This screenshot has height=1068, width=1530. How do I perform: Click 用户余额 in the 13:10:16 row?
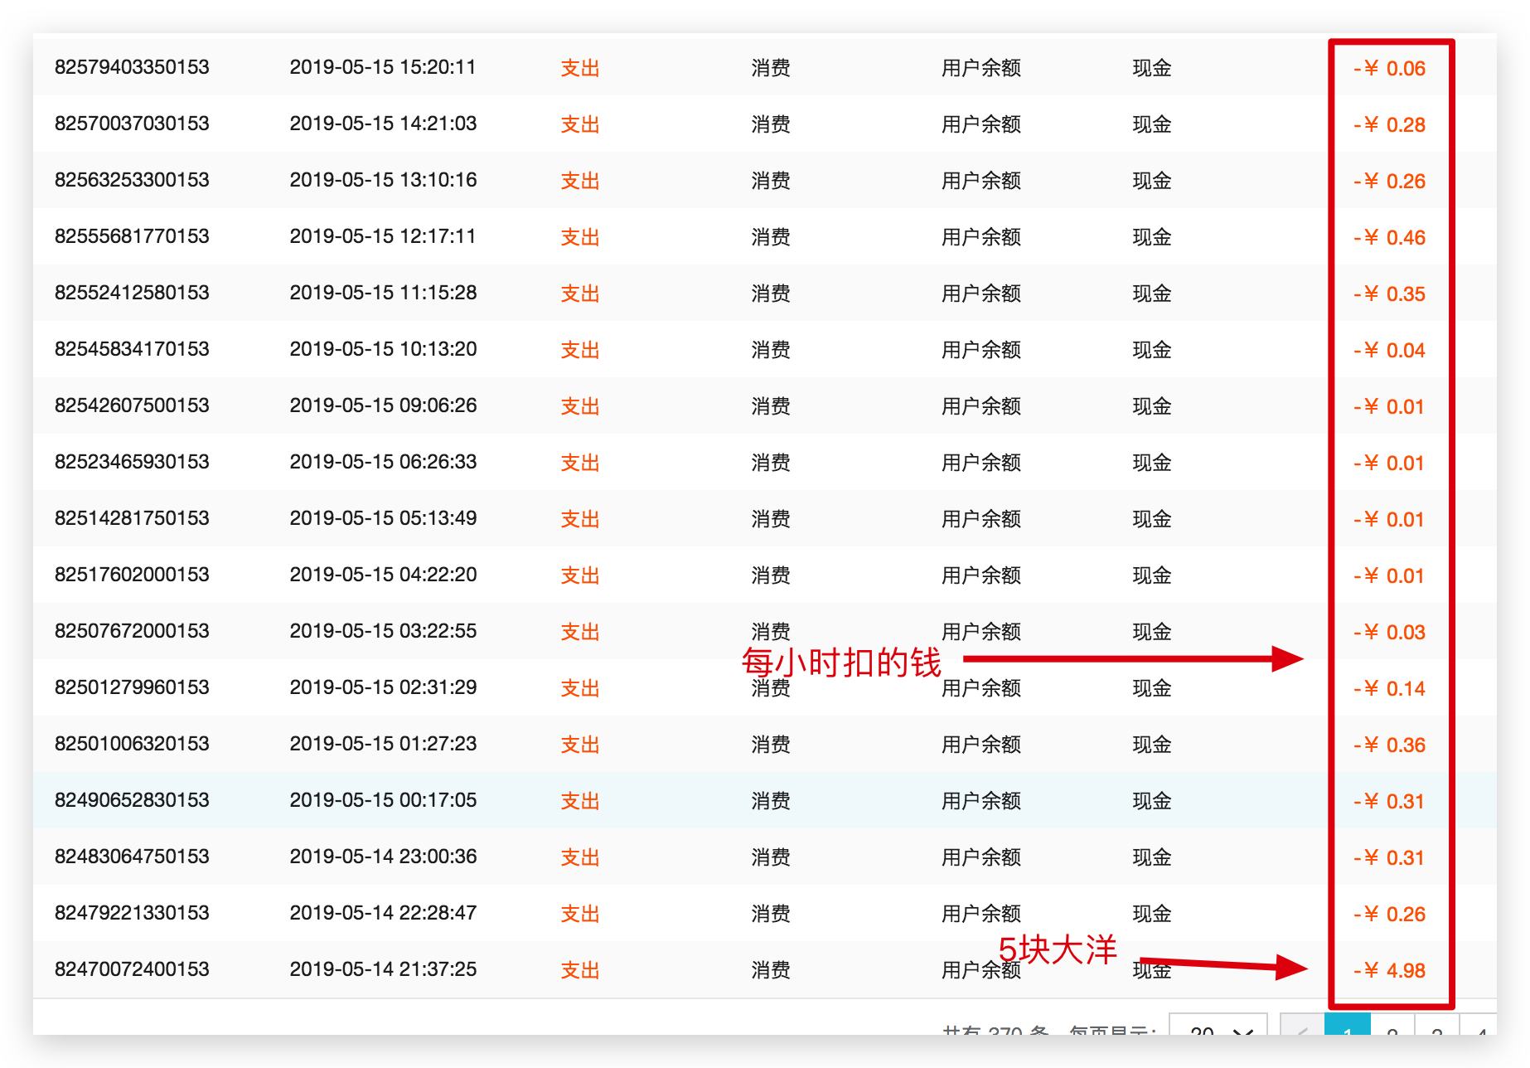click(981, 181)
